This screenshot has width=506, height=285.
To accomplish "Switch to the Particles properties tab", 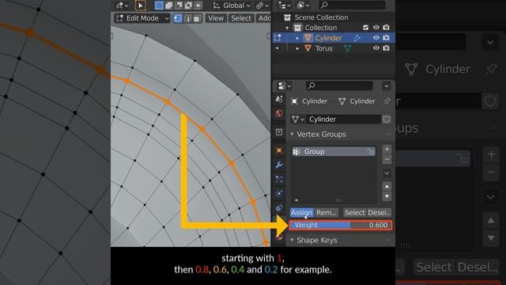I will click(279, 180).
